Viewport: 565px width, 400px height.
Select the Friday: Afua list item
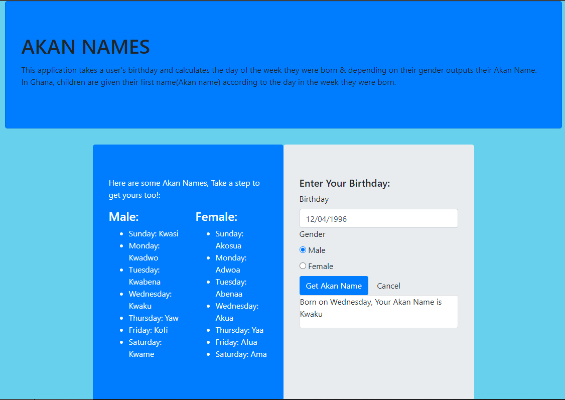[236, 342]
